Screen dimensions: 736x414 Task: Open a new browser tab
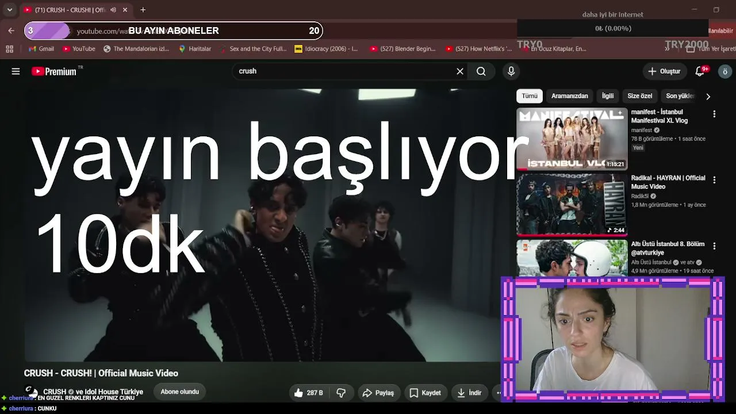coord(143,10)
